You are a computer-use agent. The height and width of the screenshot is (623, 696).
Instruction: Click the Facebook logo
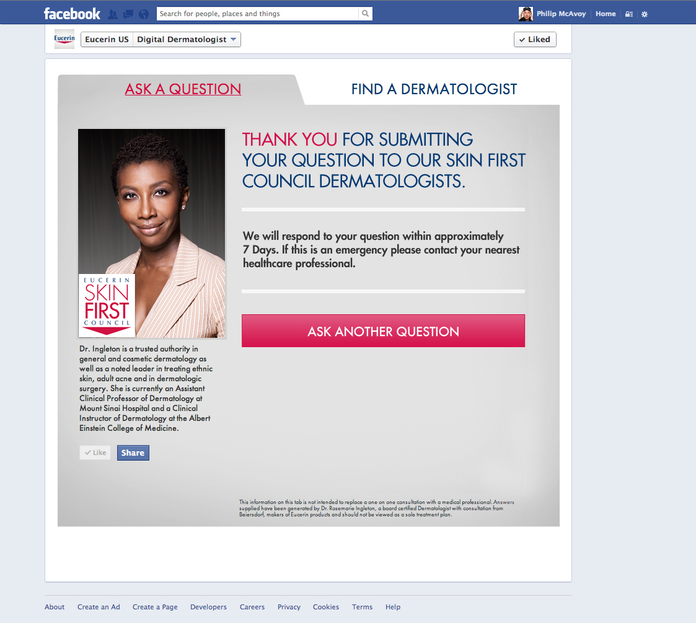point(72,14)
